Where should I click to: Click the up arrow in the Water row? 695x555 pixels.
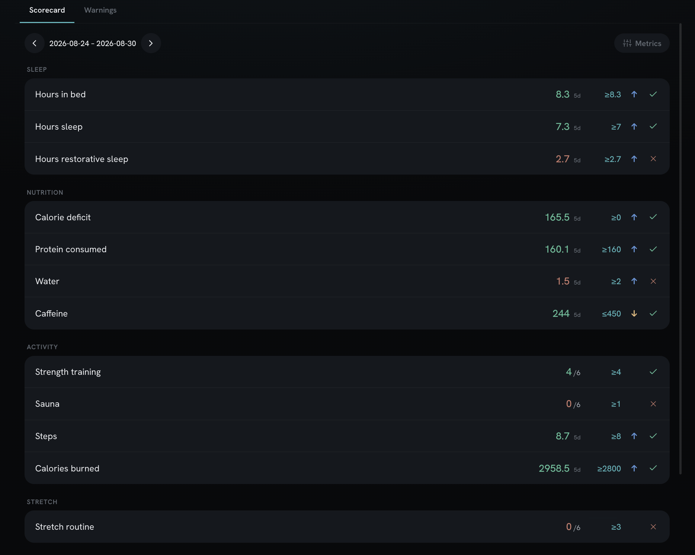(634, 281)
